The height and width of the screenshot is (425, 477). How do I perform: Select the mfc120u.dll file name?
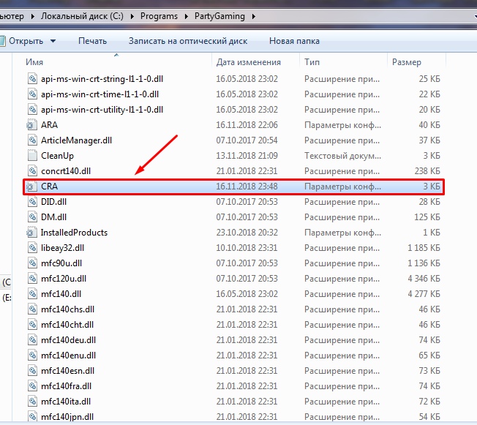click(x=64, y=279)
